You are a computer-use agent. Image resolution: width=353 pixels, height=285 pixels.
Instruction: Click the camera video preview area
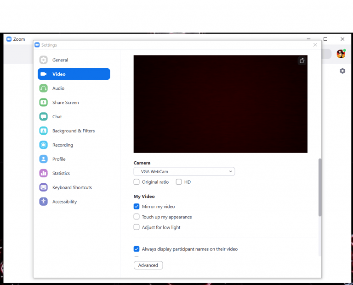[221, 104]
